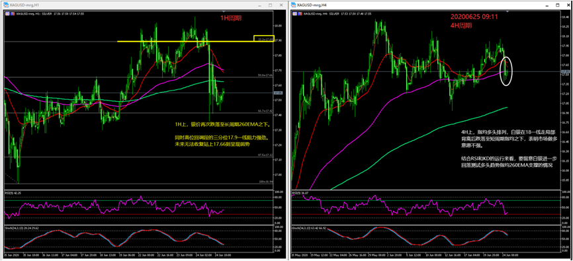Maximize the XAGUSD-mrg,H1 chart window

(x=271, y=5)
